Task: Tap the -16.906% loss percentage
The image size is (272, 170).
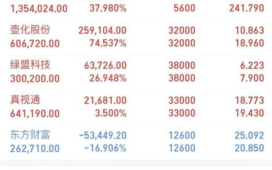Action: 105,148
